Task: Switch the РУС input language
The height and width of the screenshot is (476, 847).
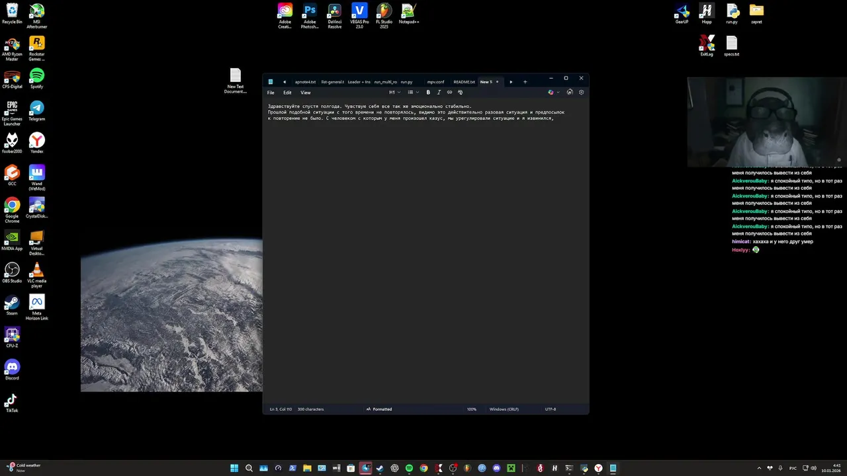Action: (x=793, y=468)
